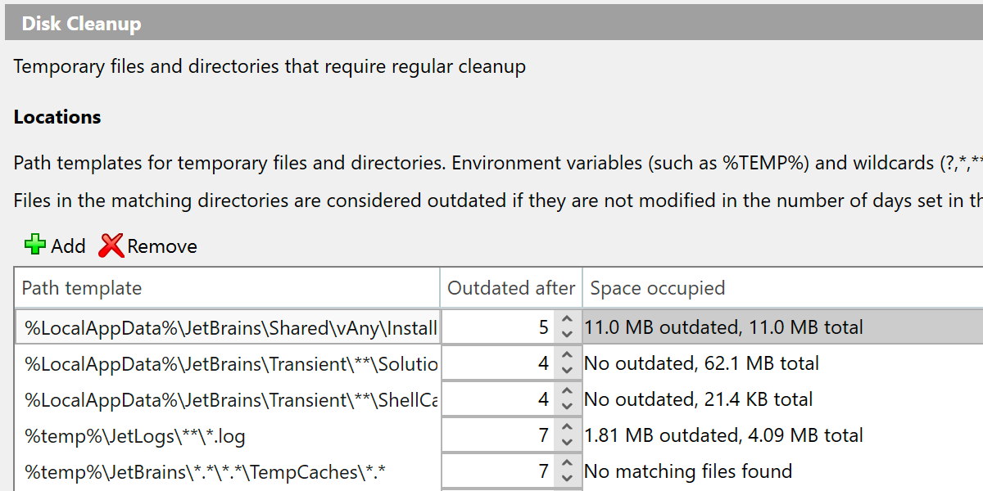Increase outdated days for the Shared vAny Install row
Image resolution: width=983 pixels, height=491 pixels.
pyautogui.click(x=566, y=320)
